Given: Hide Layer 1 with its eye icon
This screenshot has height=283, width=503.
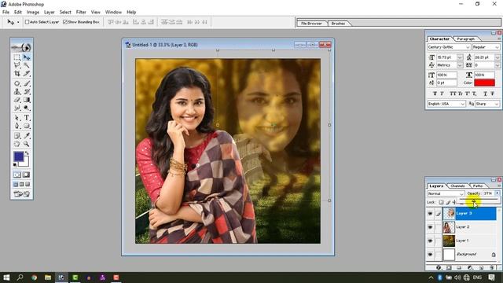Looking at the screenshot, I should tap(430, 241).
